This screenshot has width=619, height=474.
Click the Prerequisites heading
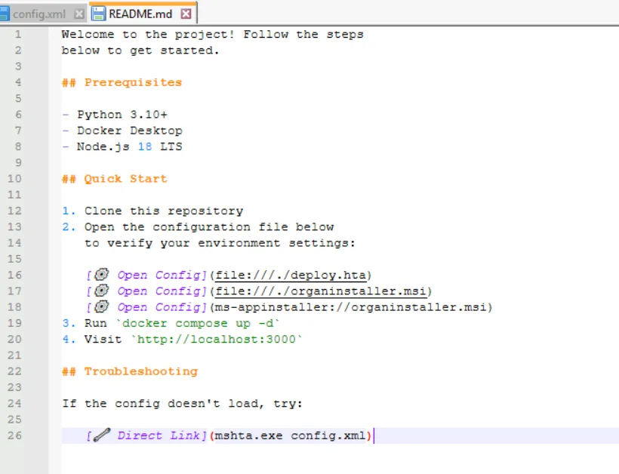point(122,82)
